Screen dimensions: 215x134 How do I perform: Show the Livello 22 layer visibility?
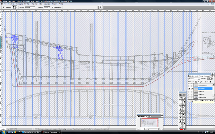coord(190,91)
